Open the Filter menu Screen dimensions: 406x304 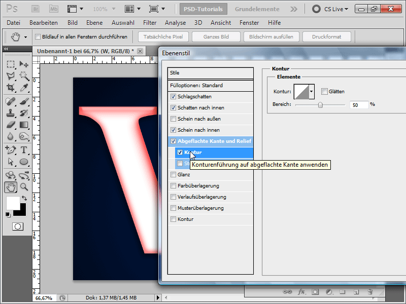coord(150,23)
